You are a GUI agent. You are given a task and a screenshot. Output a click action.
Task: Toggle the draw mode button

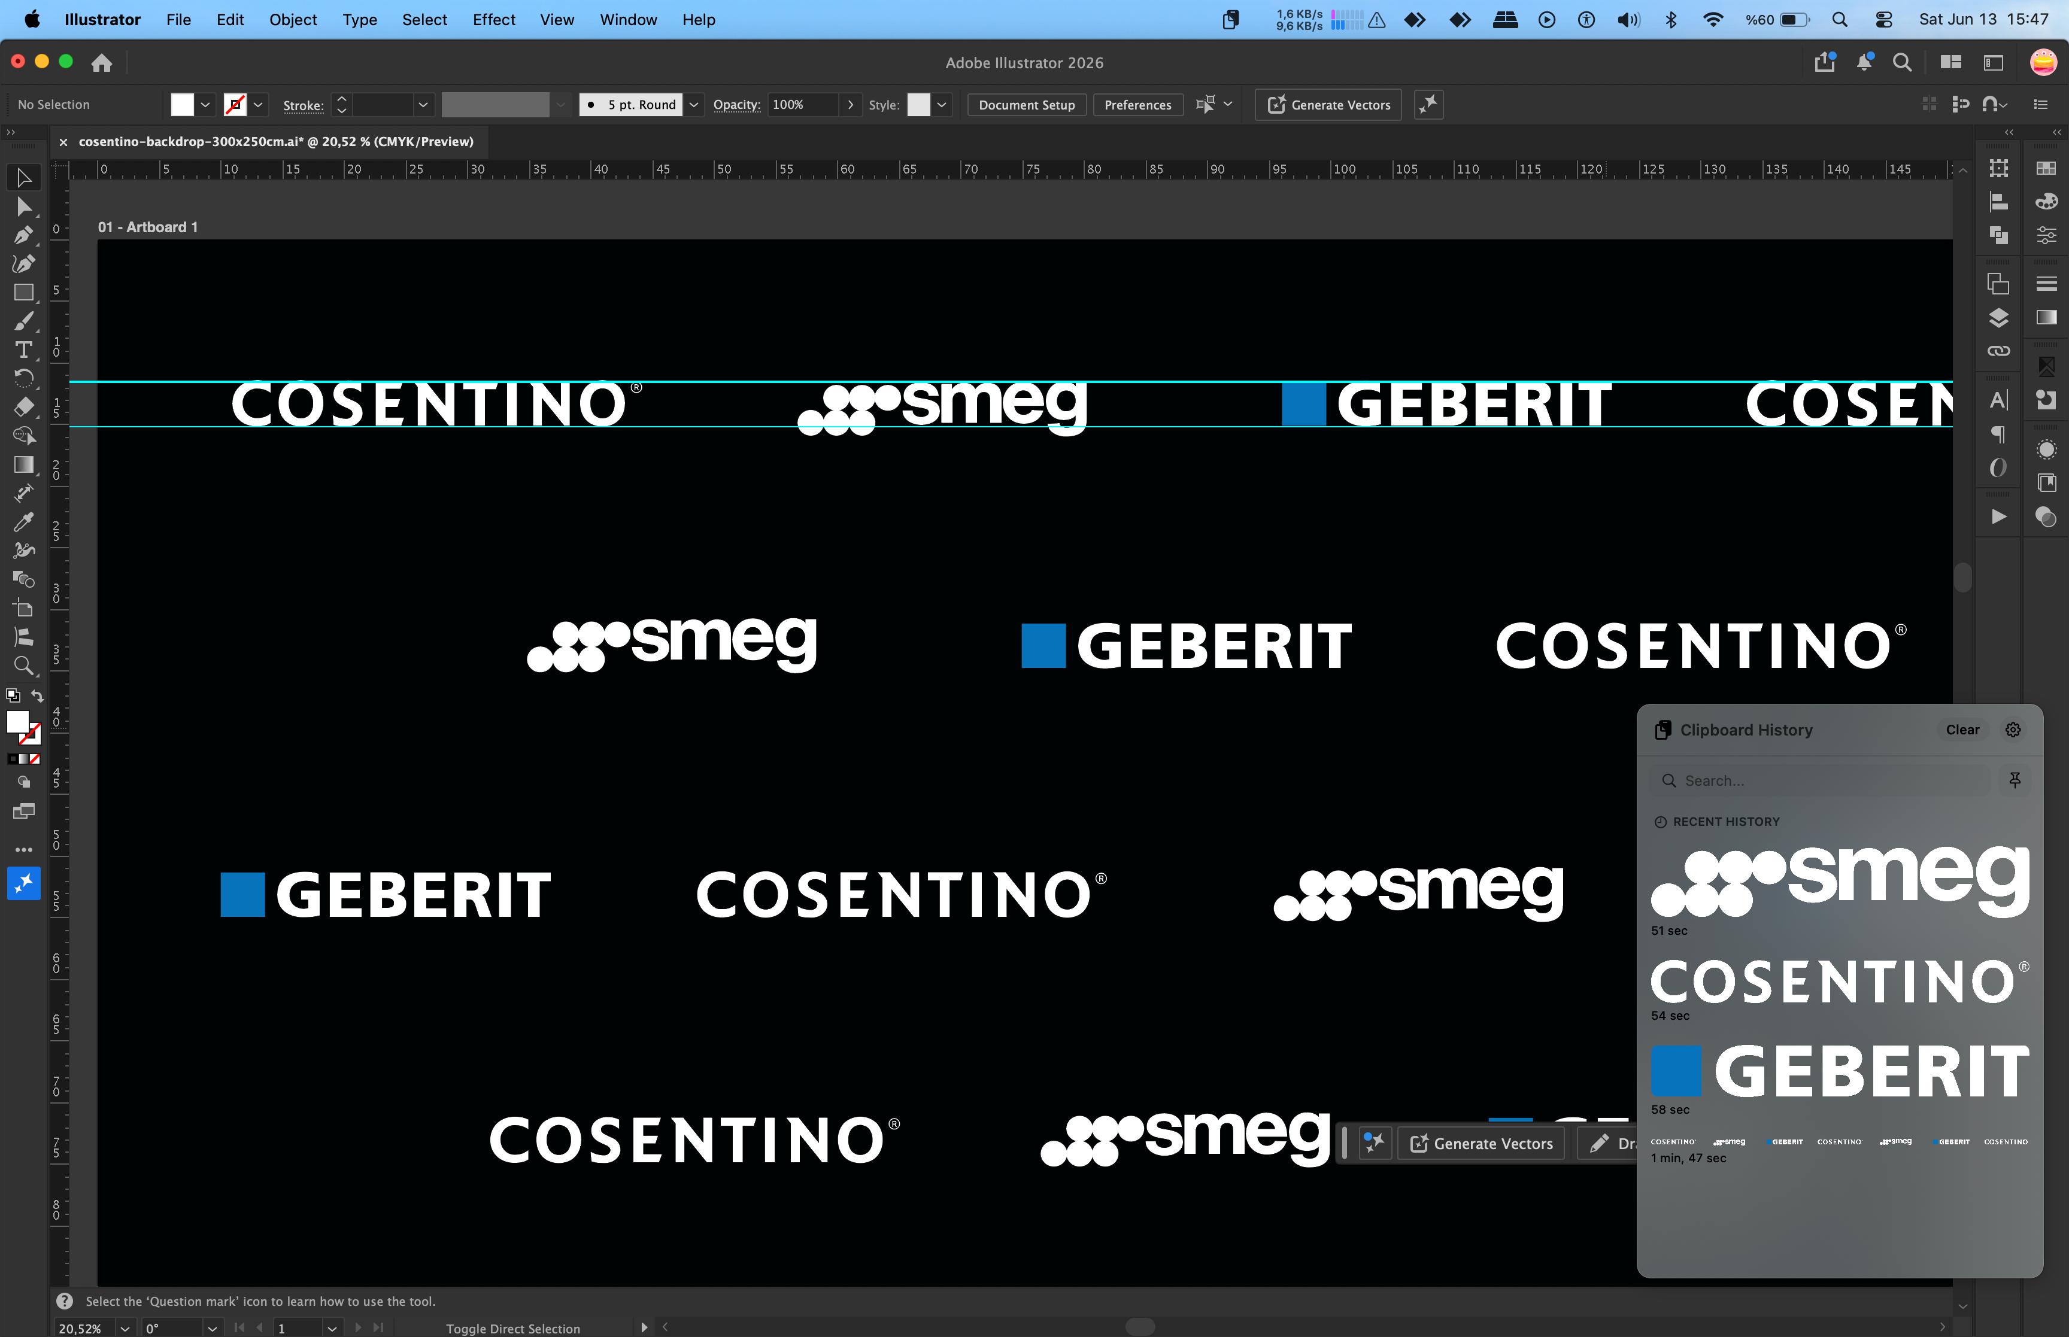23,782
